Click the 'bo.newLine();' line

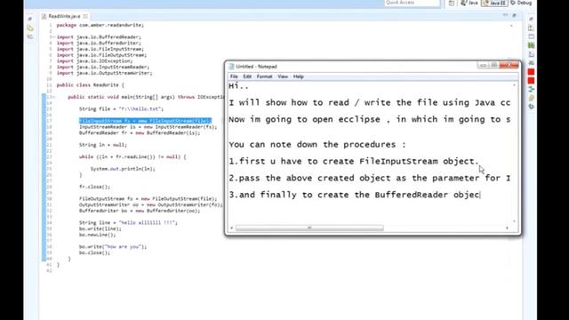coord(97,235)
